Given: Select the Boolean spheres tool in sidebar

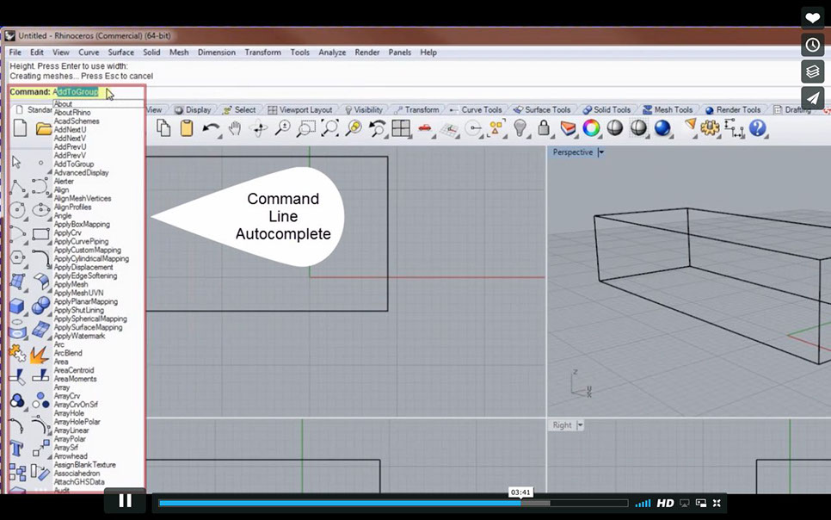Looking at the screenshot, I should (40, 305).
